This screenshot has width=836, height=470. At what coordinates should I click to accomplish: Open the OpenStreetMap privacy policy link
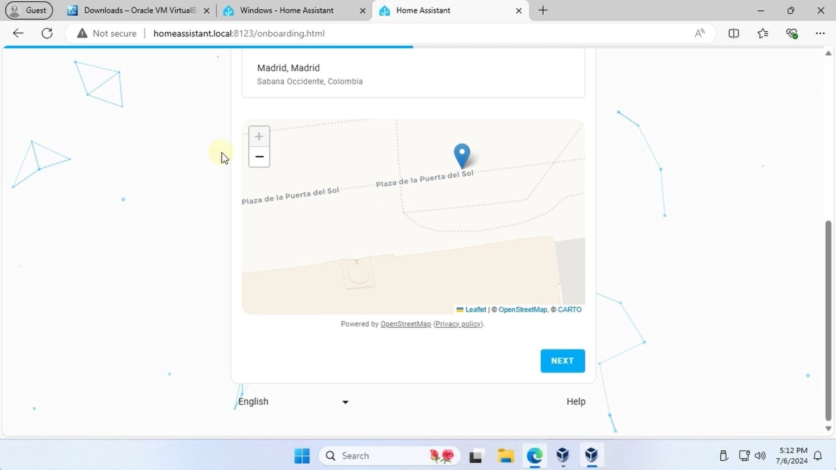click(x=458, y=323)
